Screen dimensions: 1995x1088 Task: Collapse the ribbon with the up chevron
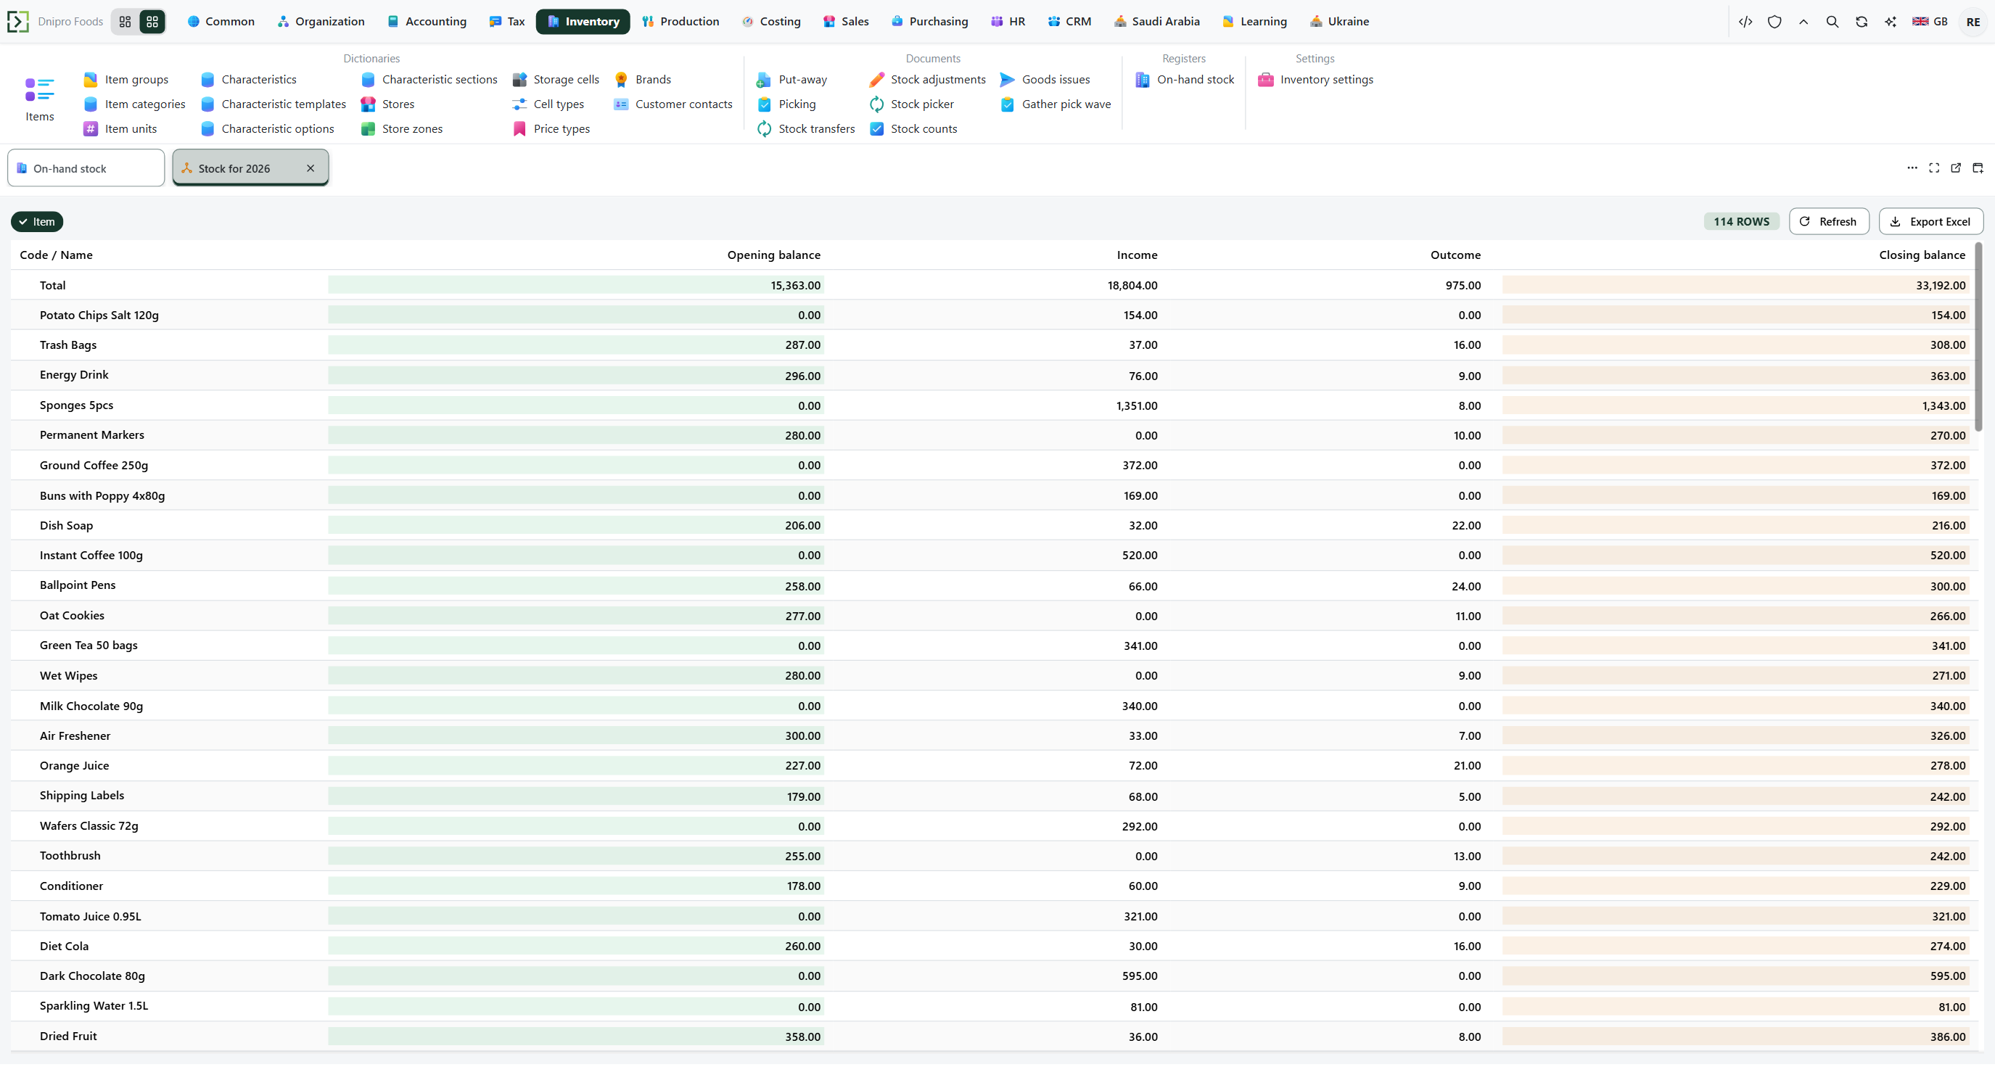point(1803,22)
